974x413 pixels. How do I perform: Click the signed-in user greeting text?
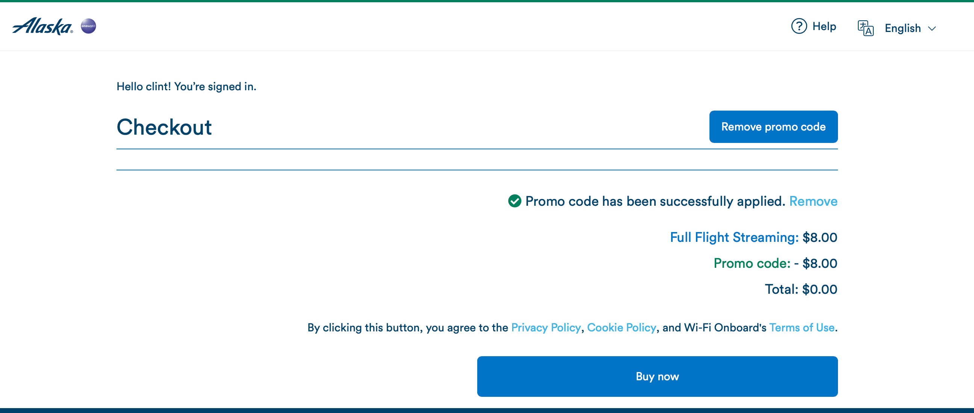coord(186,87)
